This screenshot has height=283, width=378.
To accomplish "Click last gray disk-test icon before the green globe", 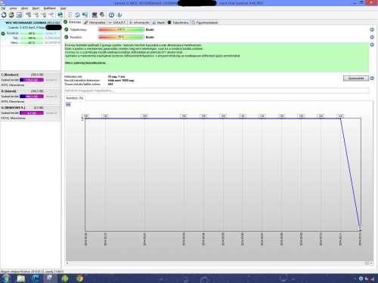I will pos(51,15).
